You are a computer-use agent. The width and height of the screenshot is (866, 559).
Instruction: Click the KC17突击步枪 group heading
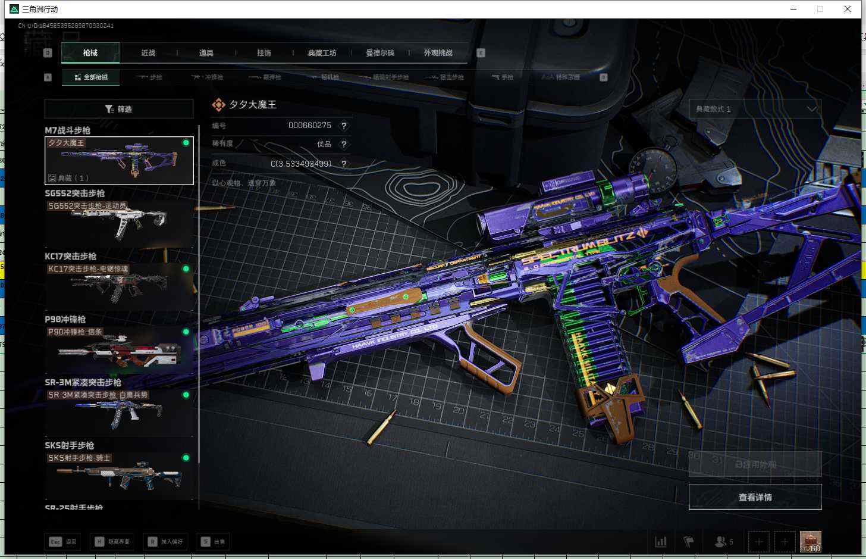tap(71, 257)
